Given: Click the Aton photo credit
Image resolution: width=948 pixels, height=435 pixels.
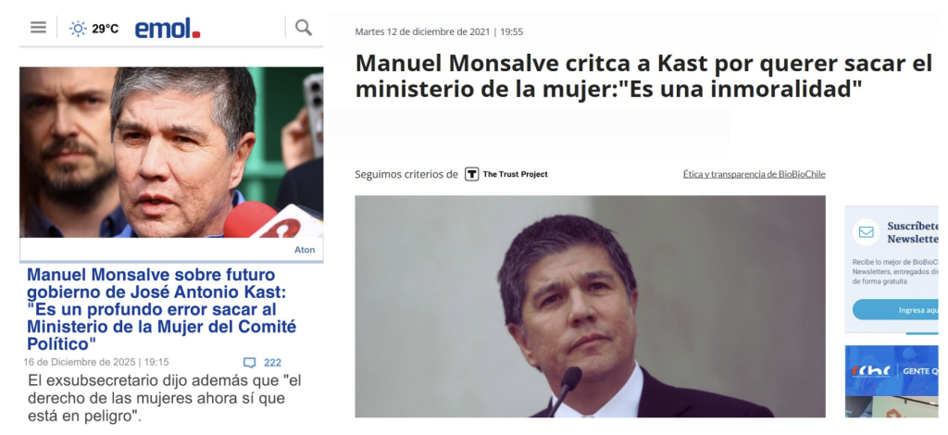Looking at the screenshot, I should point(305,250).
